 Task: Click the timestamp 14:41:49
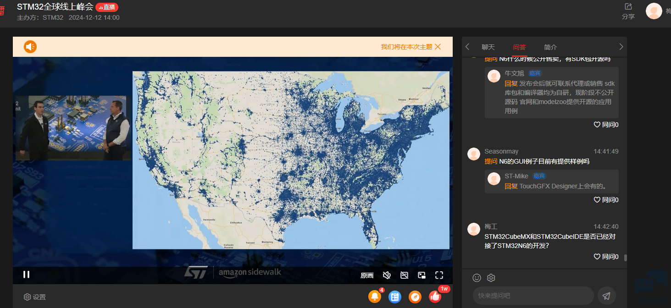[x=606, y=151]
